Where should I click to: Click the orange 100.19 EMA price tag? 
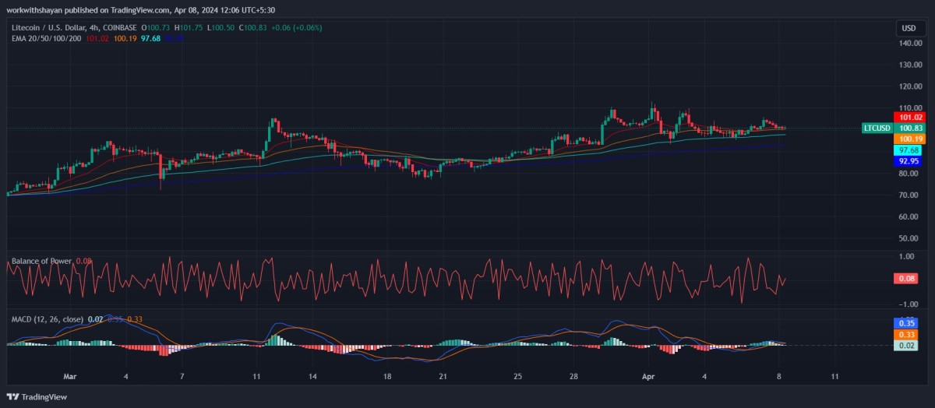(909, 139)
